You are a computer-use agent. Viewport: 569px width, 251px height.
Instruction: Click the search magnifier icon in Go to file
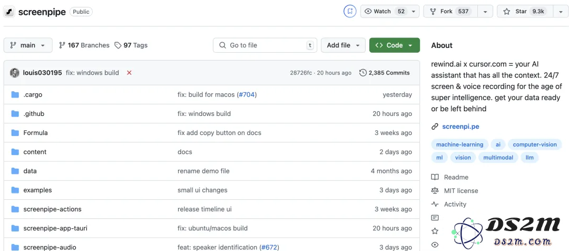coord(223,45)
